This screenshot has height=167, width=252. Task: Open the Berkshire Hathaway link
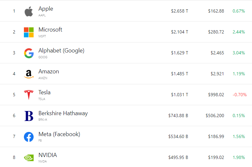coord(63,113)
